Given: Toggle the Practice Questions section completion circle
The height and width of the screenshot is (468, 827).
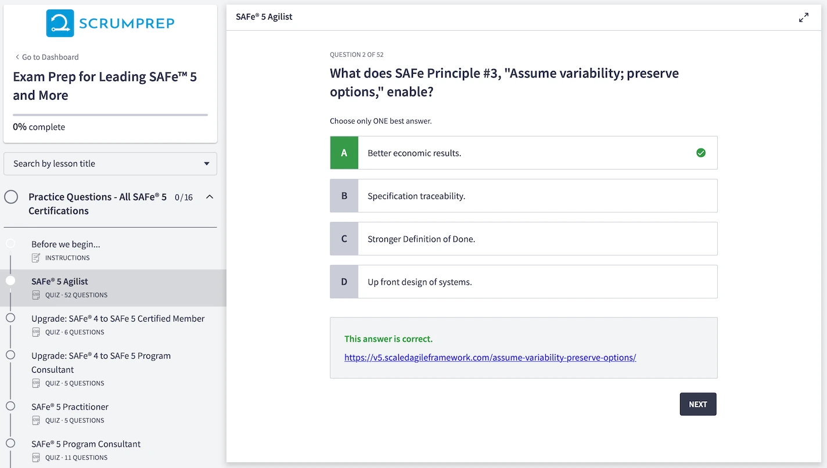Looking at the screenshot, I should point(11,197).
